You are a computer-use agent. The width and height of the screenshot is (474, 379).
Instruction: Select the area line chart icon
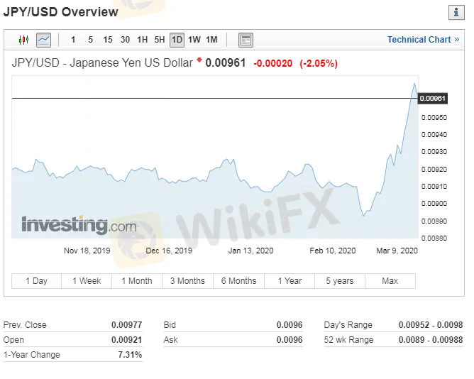(43, 40)
